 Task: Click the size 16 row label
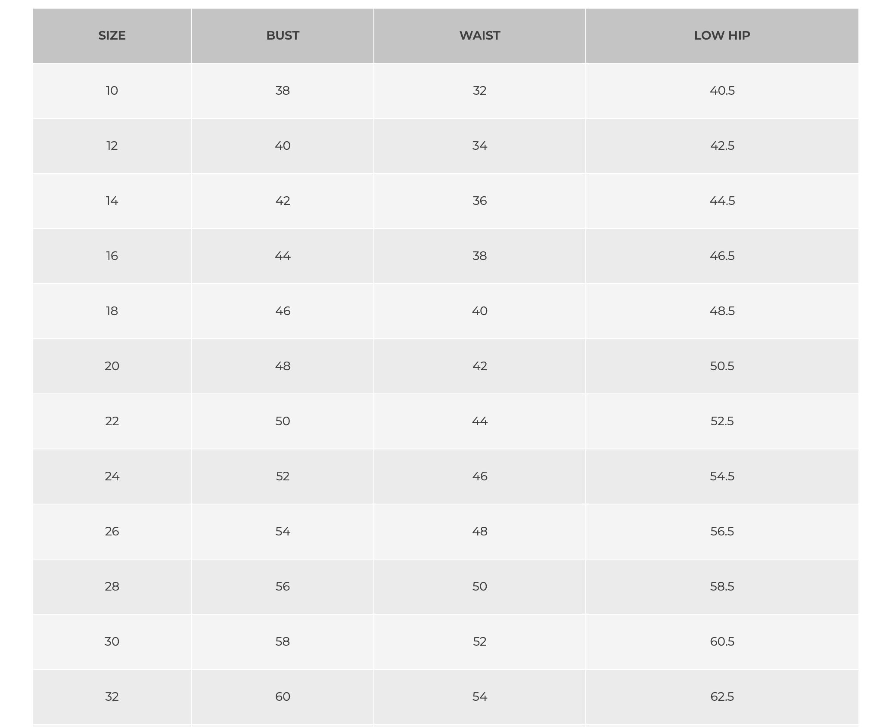pos(112,256)
